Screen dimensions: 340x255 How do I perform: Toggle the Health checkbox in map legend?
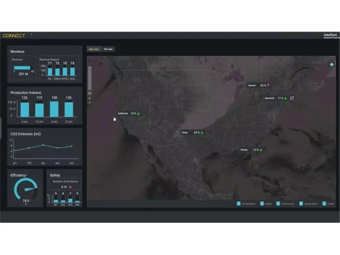point(262,203)
